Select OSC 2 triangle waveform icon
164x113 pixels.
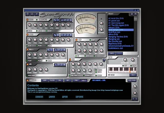(62, 35)
